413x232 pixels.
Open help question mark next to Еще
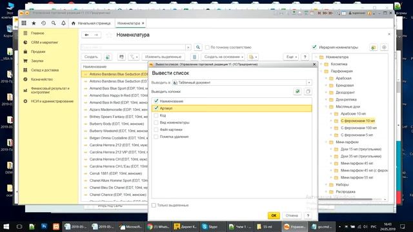(x=305, y=57)
